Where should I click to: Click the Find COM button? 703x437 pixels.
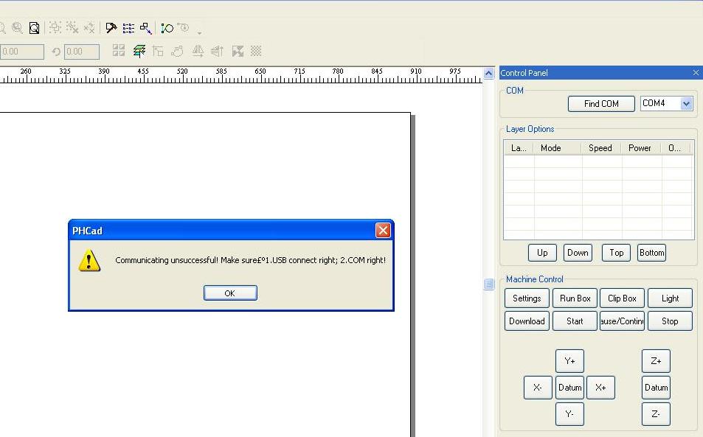click(601, 104)
